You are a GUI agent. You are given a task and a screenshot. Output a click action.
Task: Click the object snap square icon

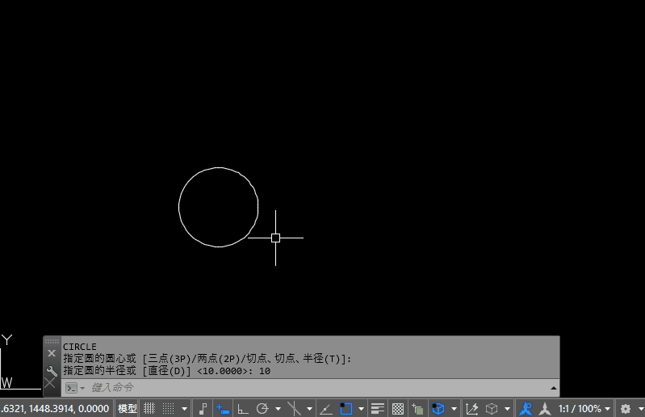[x=346, y=409]
